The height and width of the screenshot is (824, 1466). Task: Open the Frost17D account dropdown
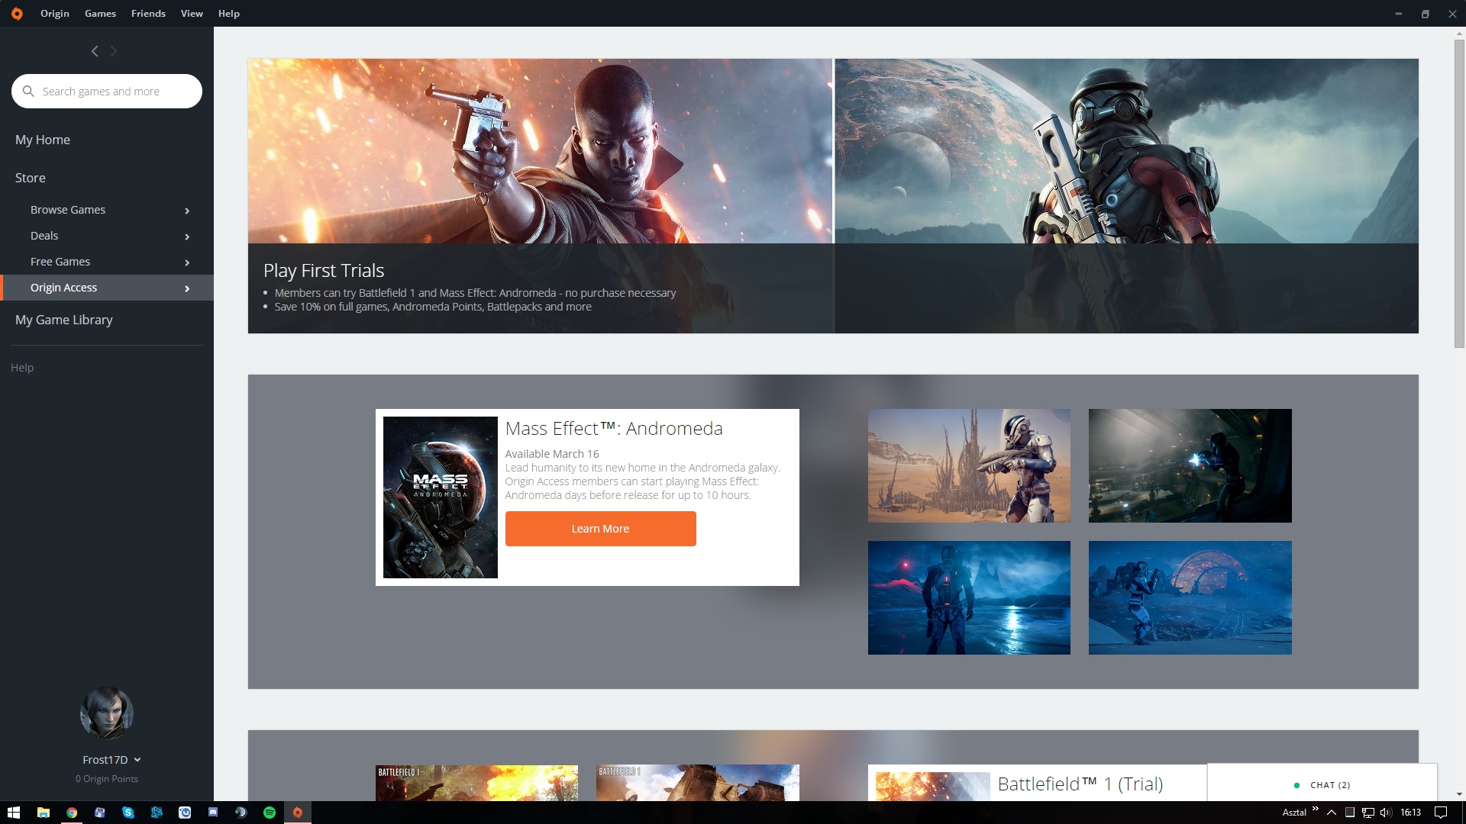tap(137, 760)
